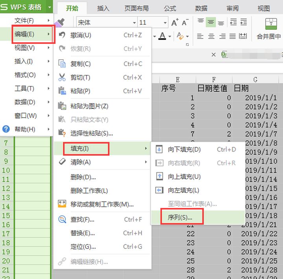The width and height of the screenshot is (283, 279).
Task: Switch to the 数据 ribbon tab
Action: (x=201, y=8)
